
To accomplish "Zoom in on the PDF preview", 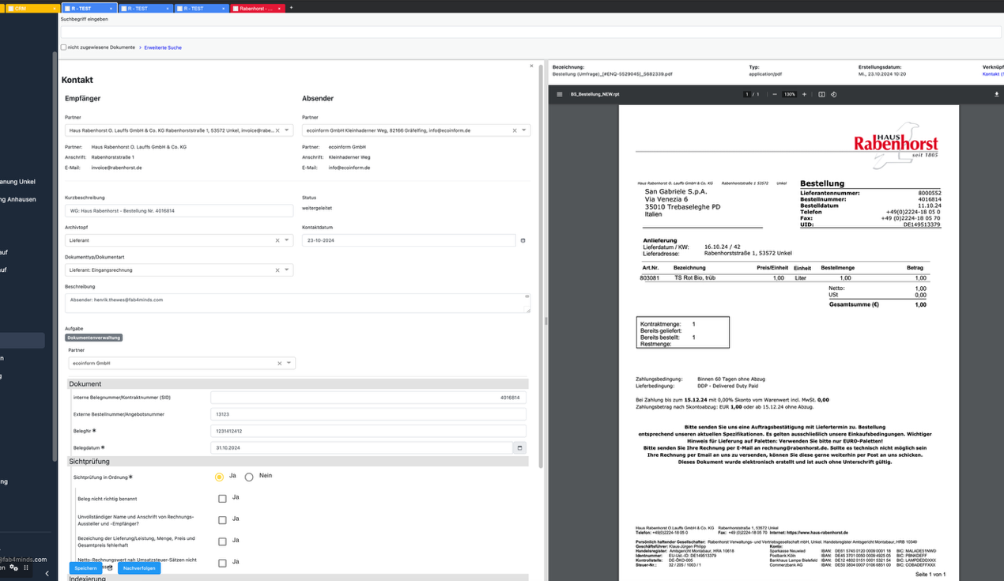I will point(804,94).
